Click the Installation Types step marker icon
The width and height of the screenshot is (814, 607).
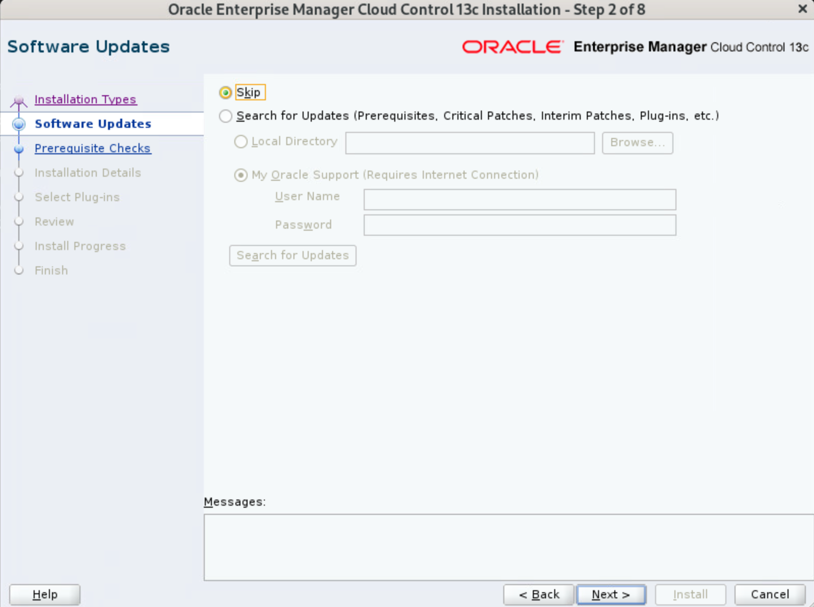(19, 101)
